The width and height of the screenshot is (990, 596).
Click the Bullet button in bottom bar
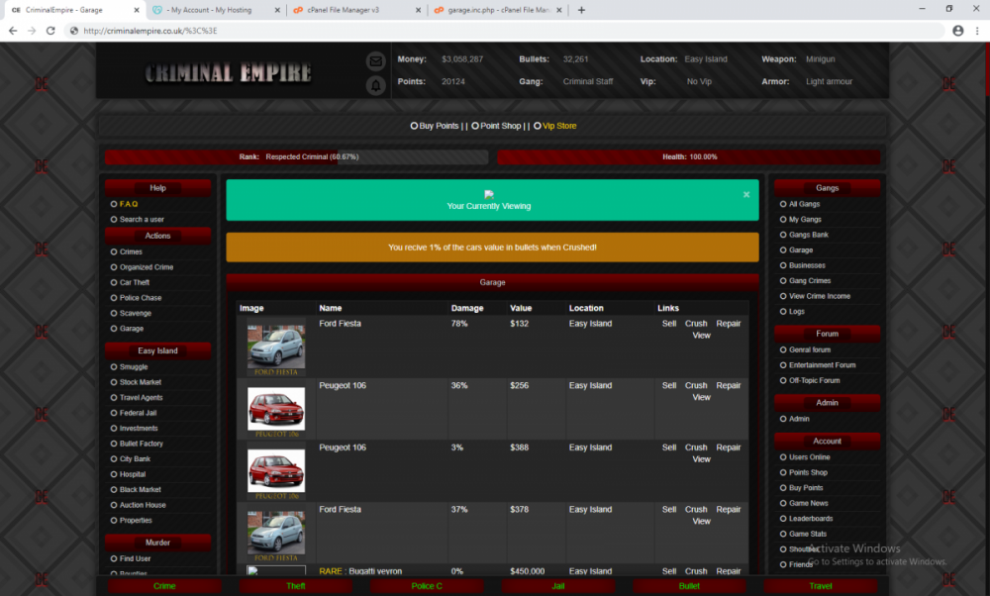(689, 586)
